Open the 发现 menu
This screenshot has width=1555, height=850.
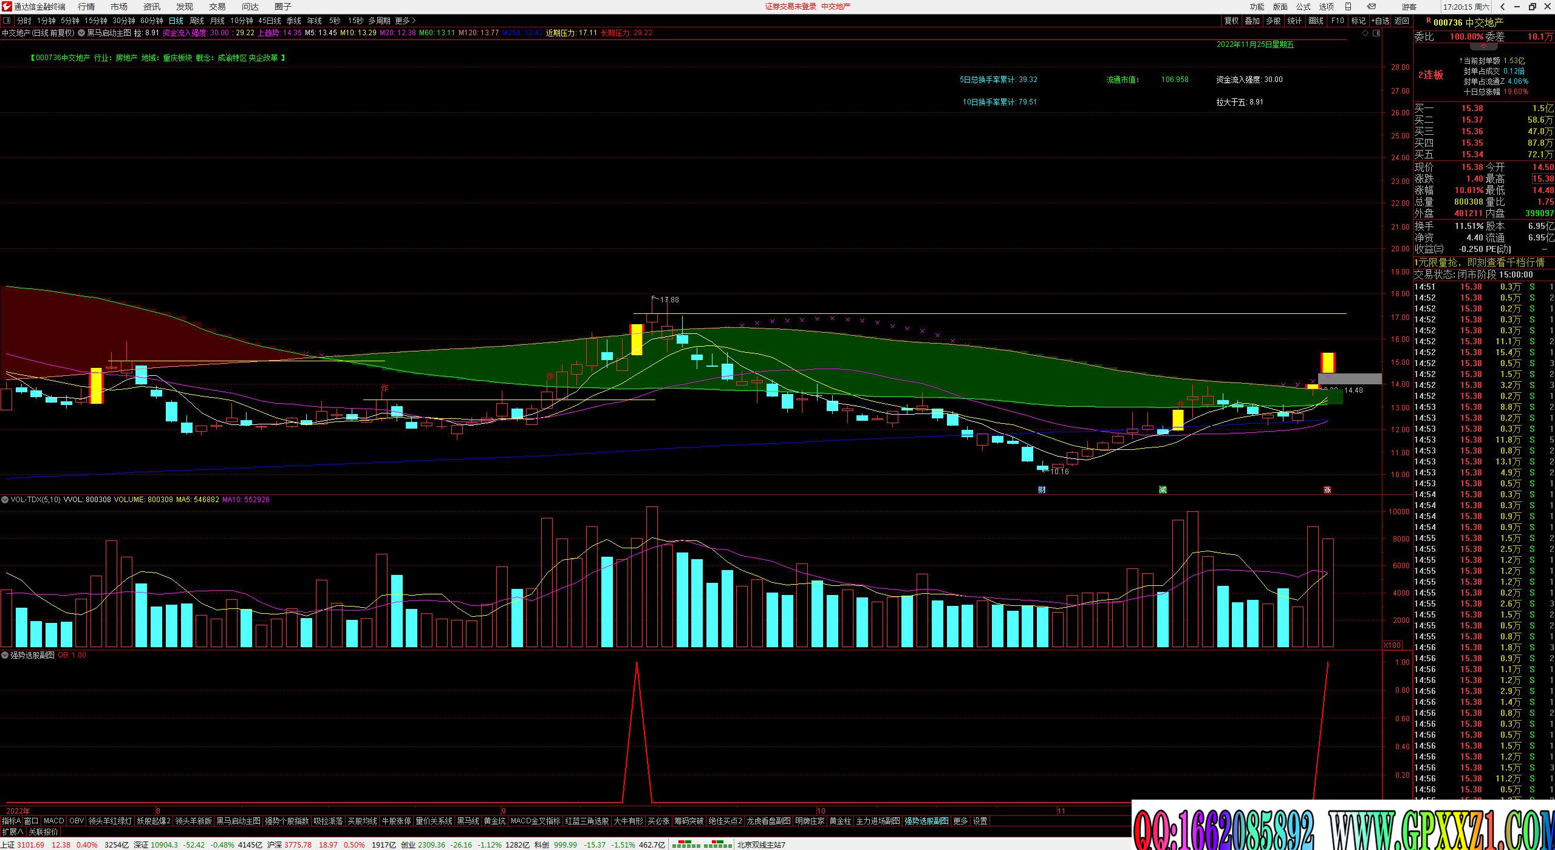coord(185,7)
